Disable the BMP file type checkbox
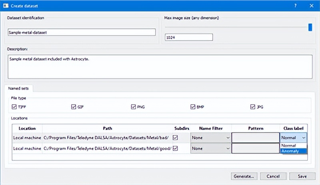 [x=193, y=107]
